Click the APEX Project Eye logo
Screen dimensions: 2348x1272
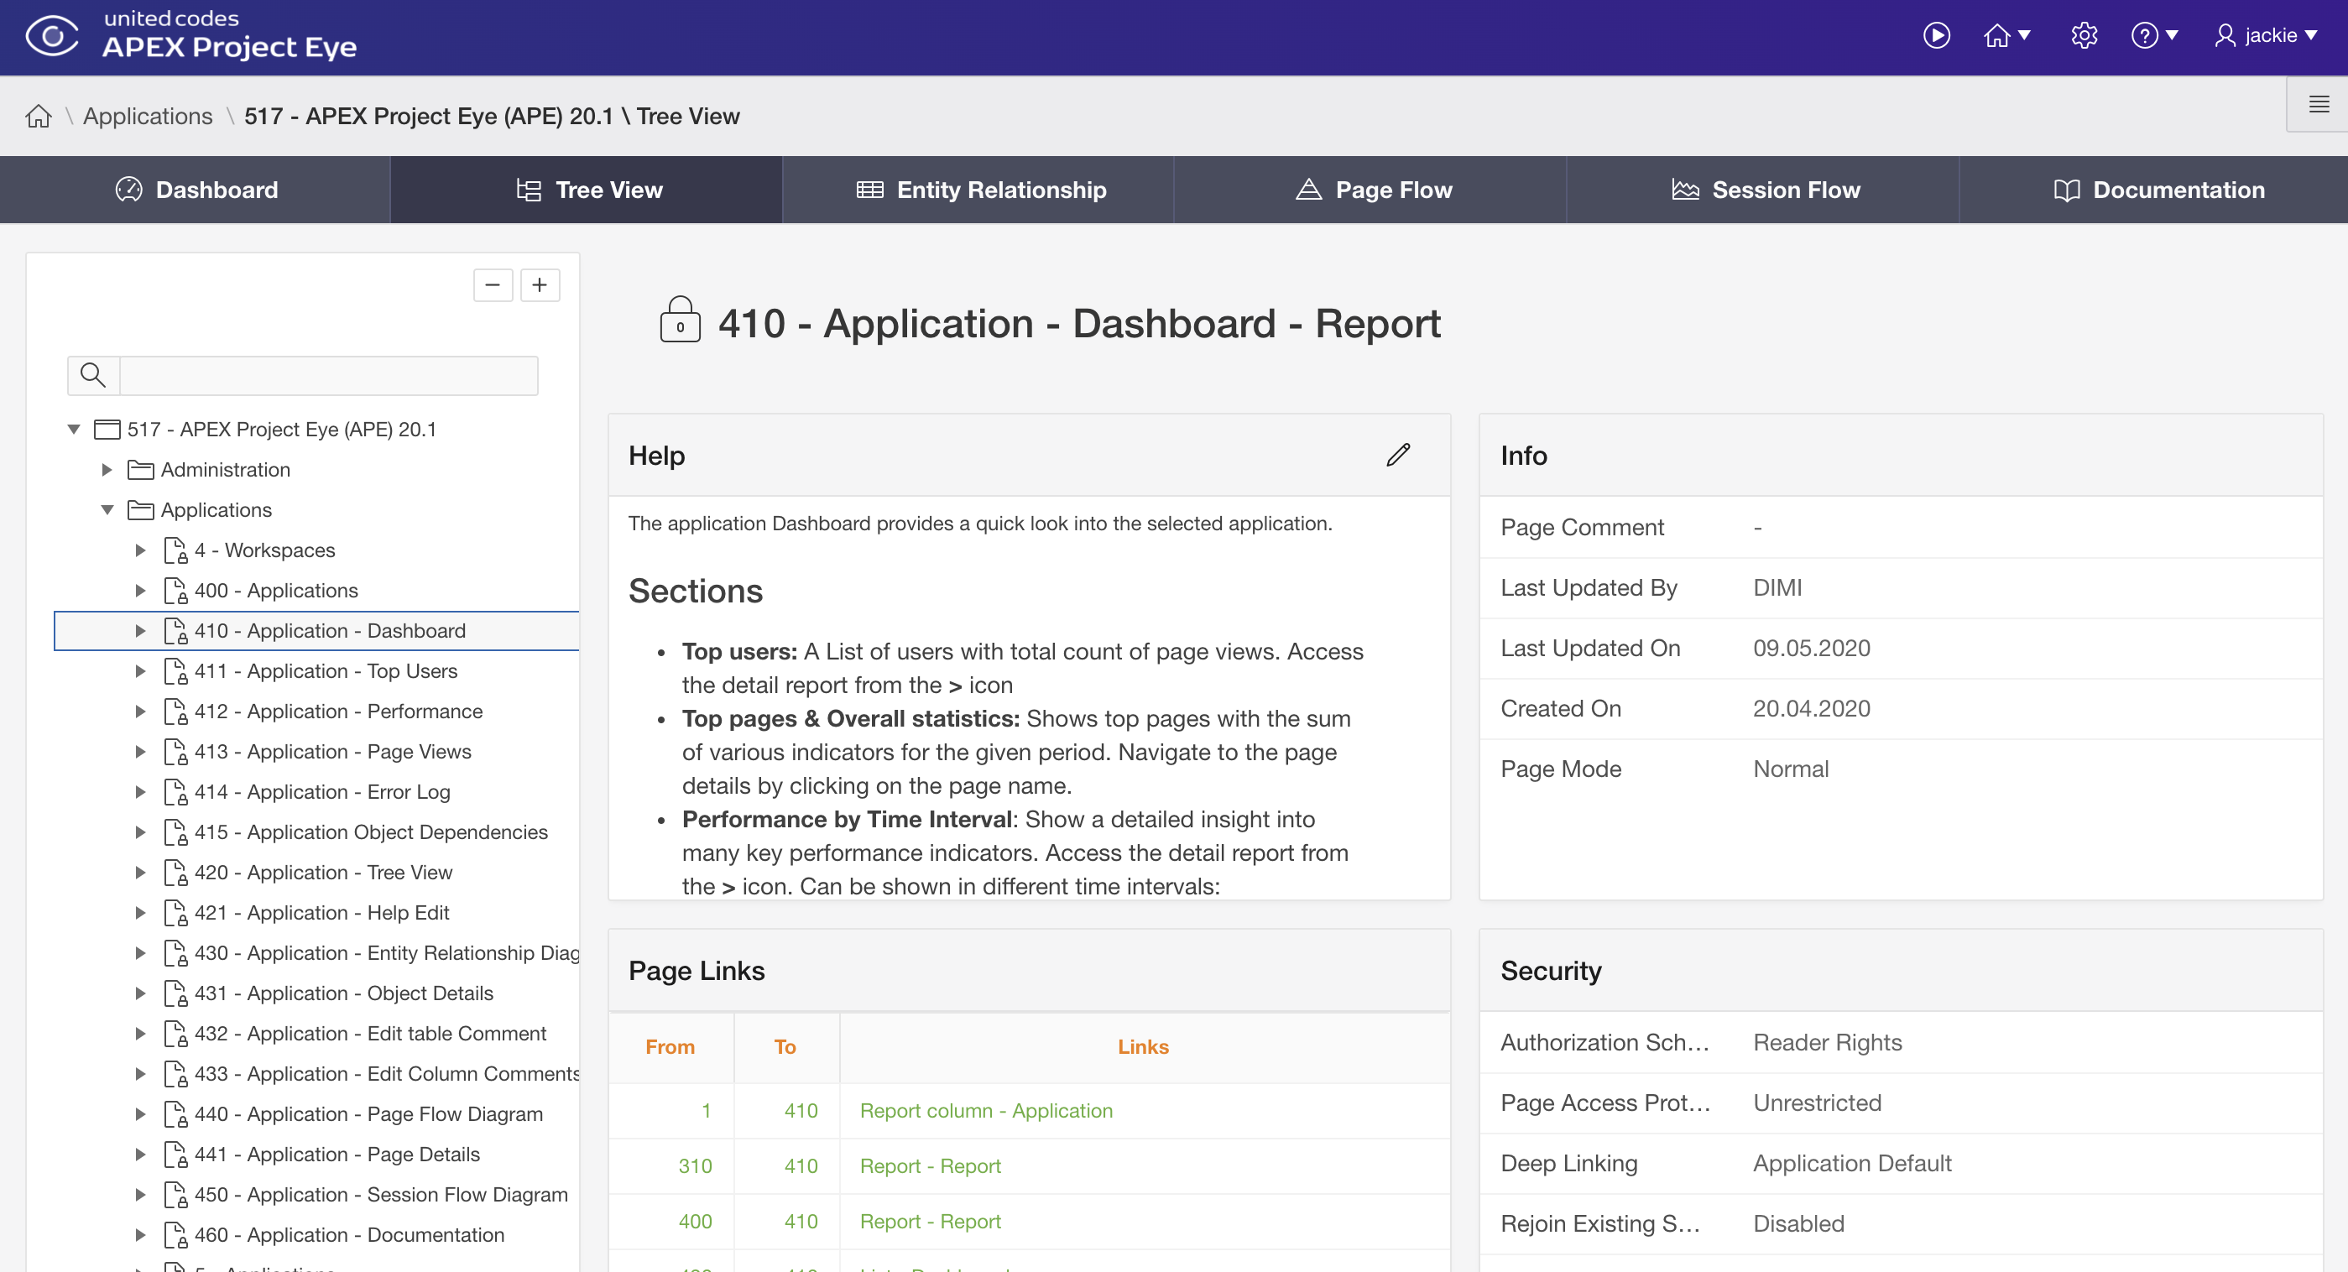[190, 35]
